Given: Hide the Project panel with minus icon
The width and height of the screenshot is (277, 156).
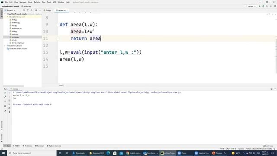Looking at the screenshot, I should (x=40, y=10).
